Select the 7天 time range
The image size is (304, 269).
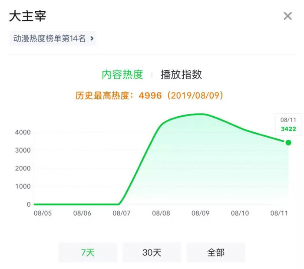[x=88, y=253]
